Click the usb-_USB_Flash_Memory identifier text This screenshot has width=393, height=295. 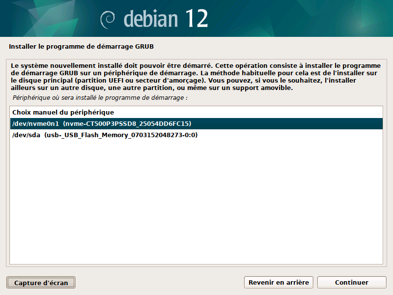121,135
